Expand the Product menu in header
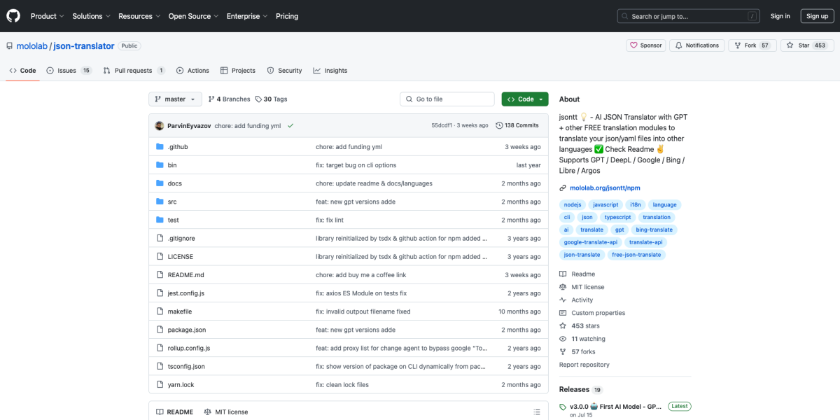This screenshot has width=840, height=420. pos(47,16)
